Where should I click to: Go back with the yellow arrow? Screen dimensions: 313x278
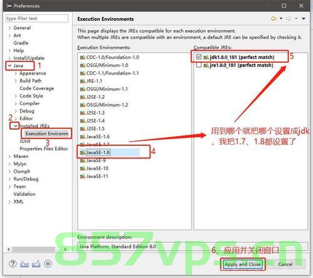(274, 19)
